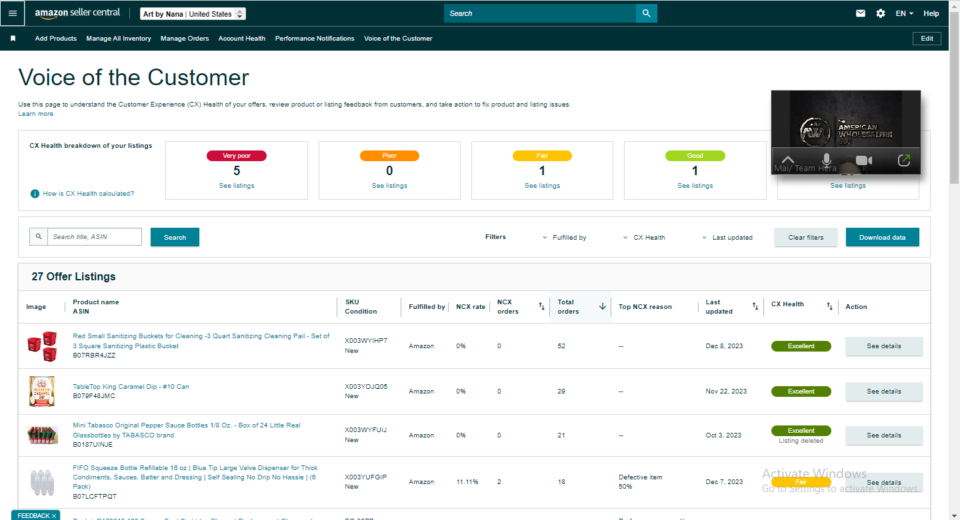
Task: Click the Amazon Seller Central logo
Action: (x=77, y=13)
